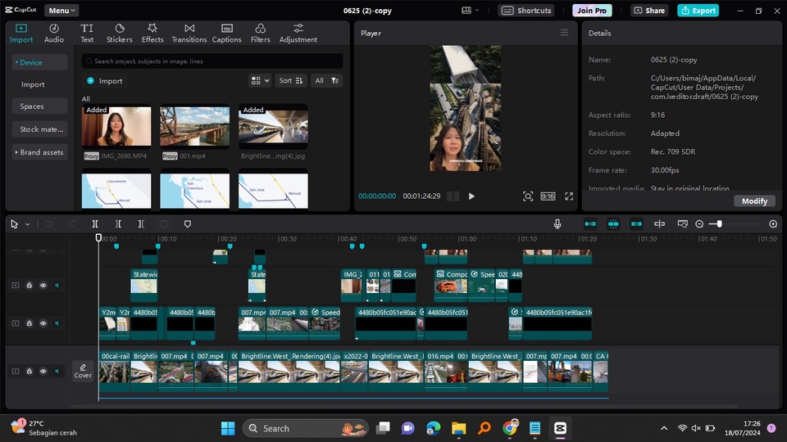Viewport: 787px width, 442px height.
Task: Click the Split tool in timeline toolbar
Action: click(x=95, y=223)
